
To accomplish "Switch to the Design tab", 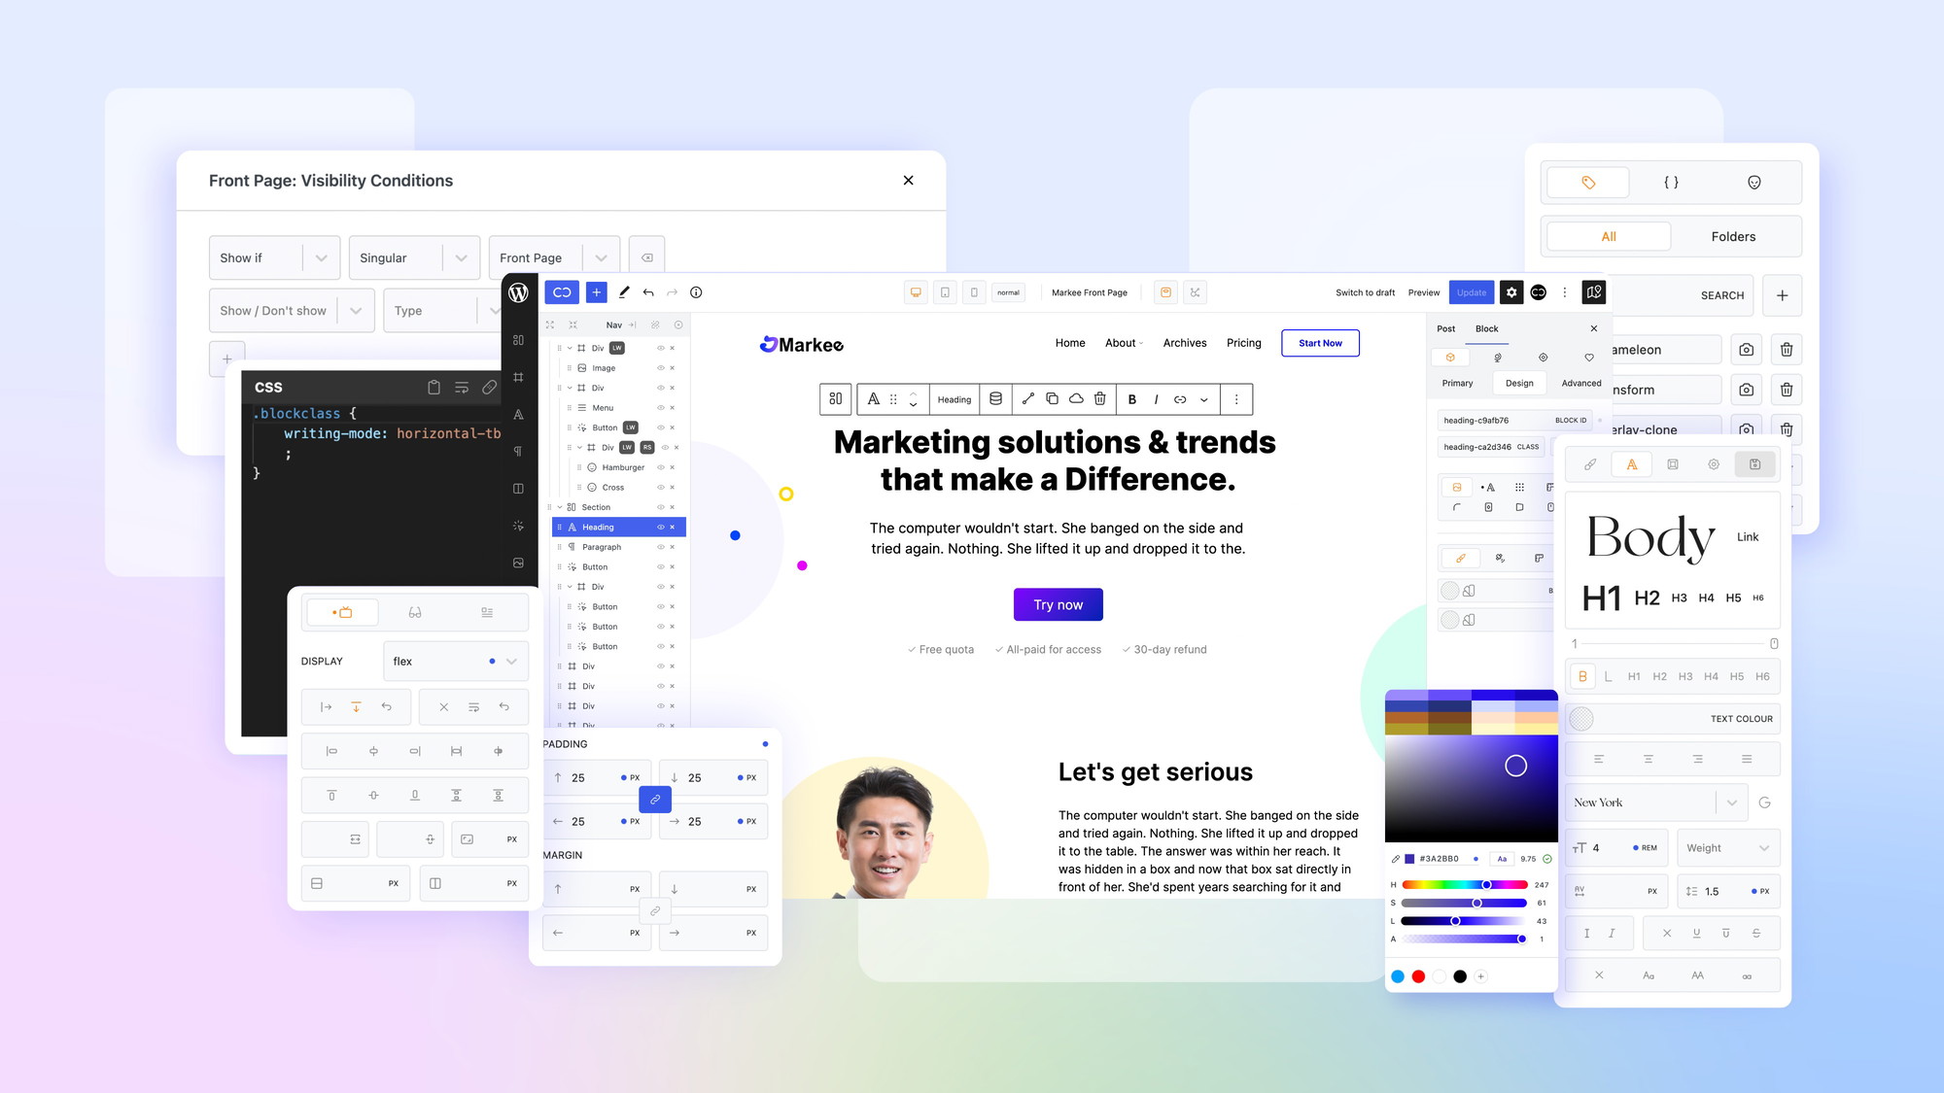I will 1519,383.
